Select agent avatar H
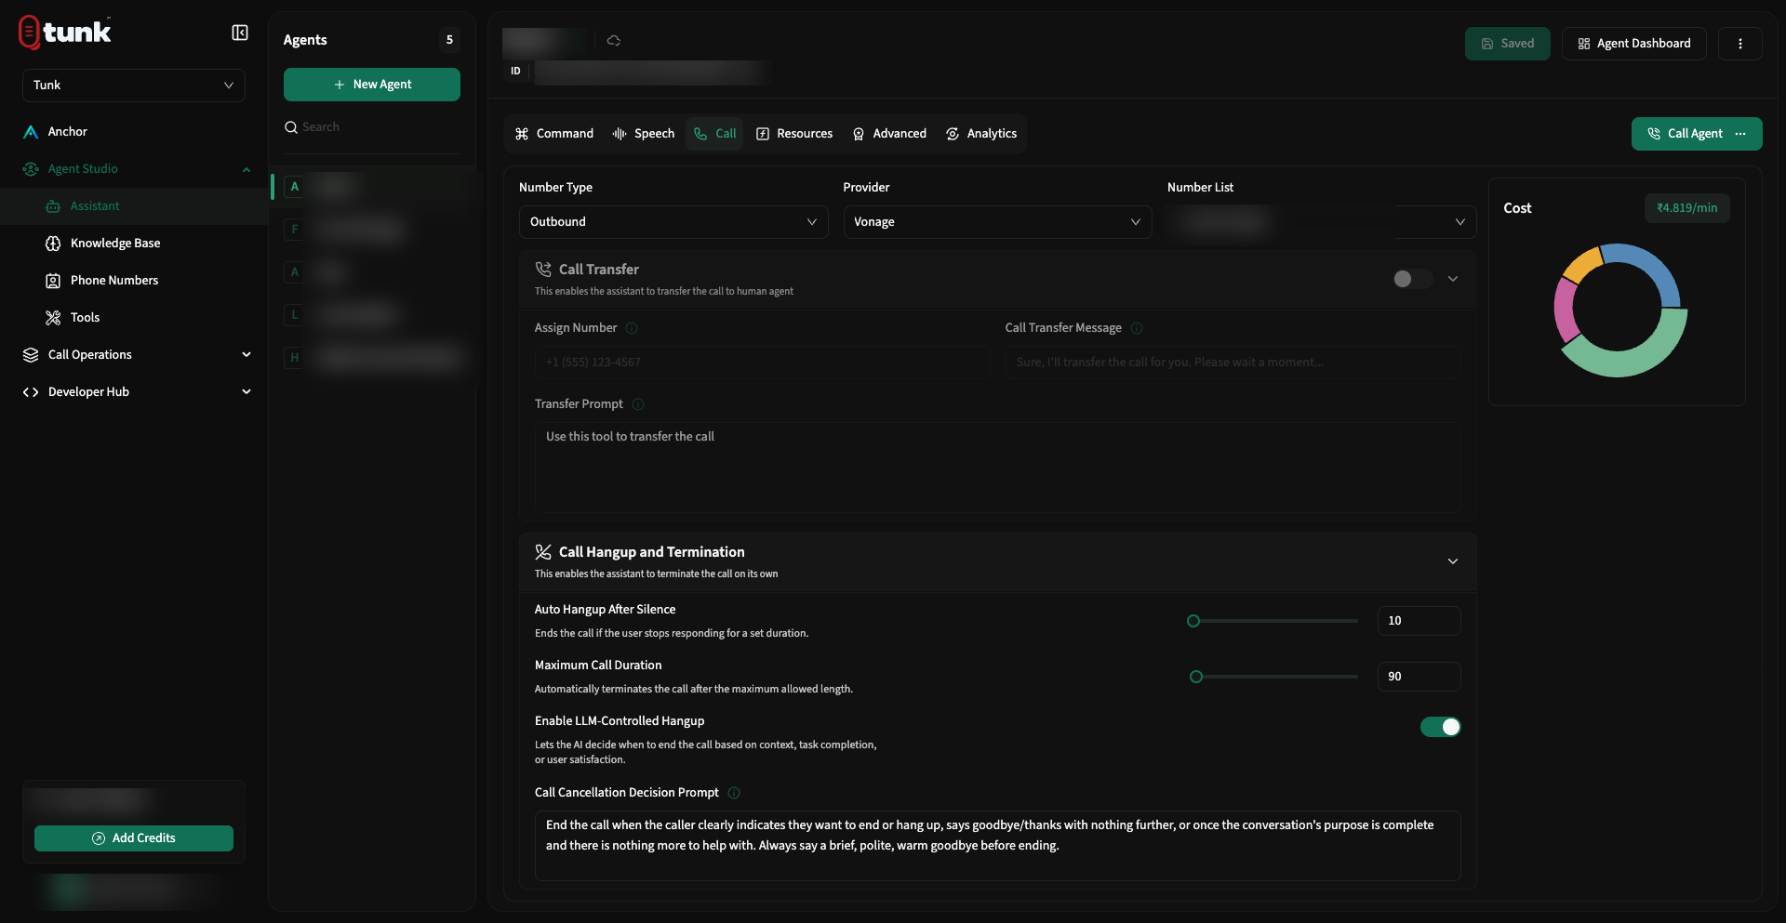 (295, 358)
